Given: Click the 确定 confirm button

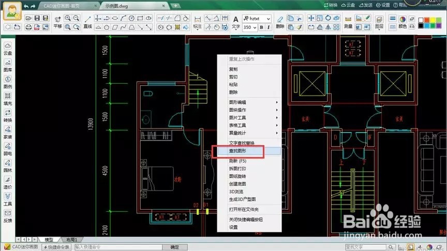Looking at the screenshot, I should click(175, 247).
